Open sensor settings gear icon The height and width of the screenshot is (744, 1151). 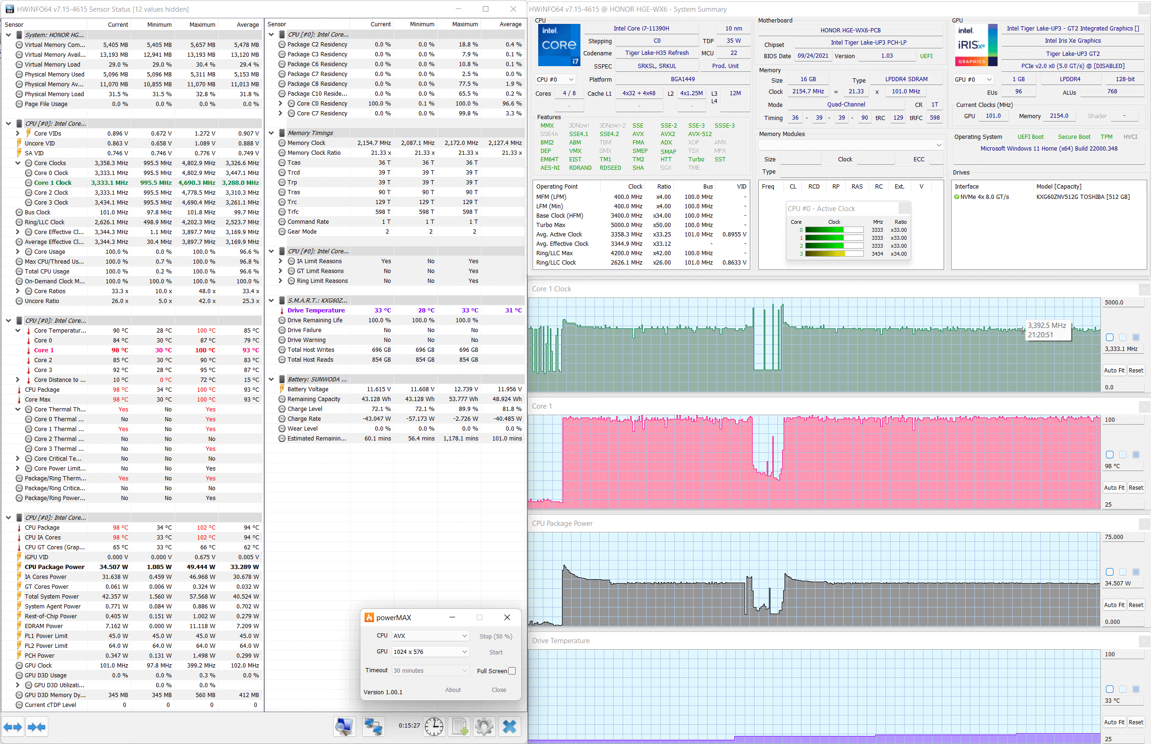(484, 727)
